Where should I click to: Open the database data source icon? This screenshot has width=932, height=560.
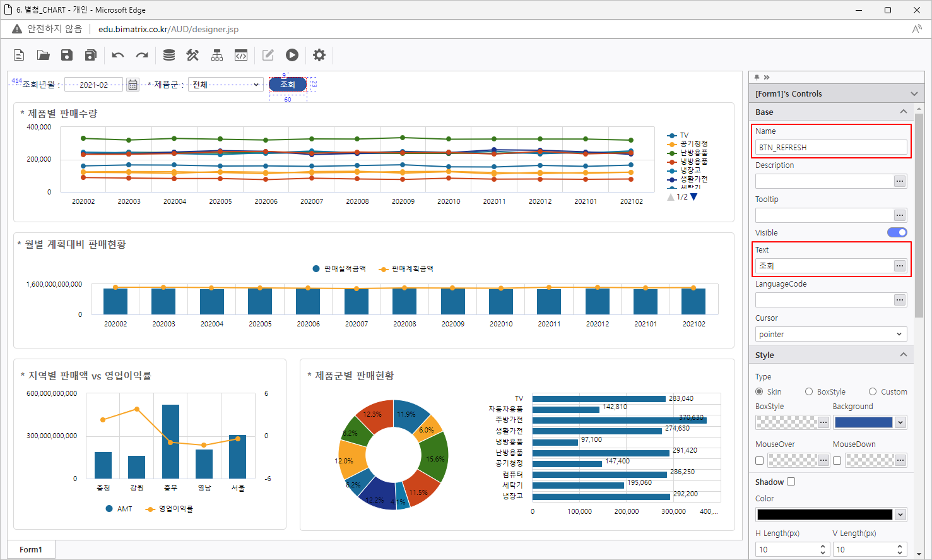coord(169,56)
